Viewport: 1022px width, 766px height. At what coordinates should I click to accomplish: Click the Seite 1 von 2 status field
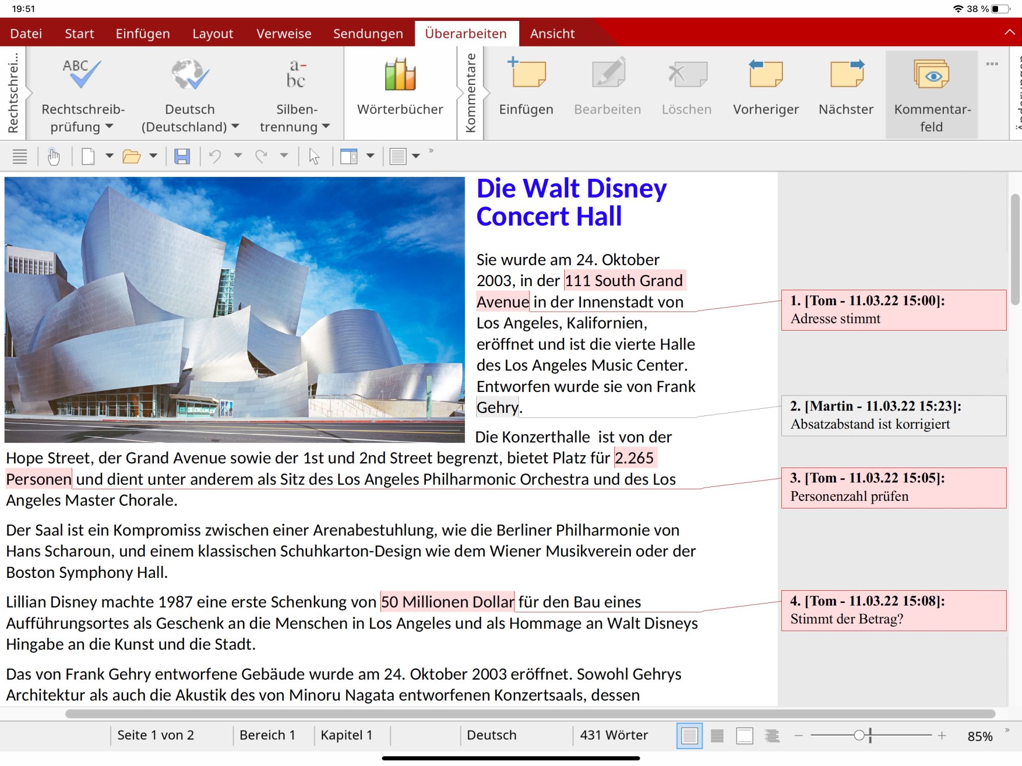pos(155,735)
